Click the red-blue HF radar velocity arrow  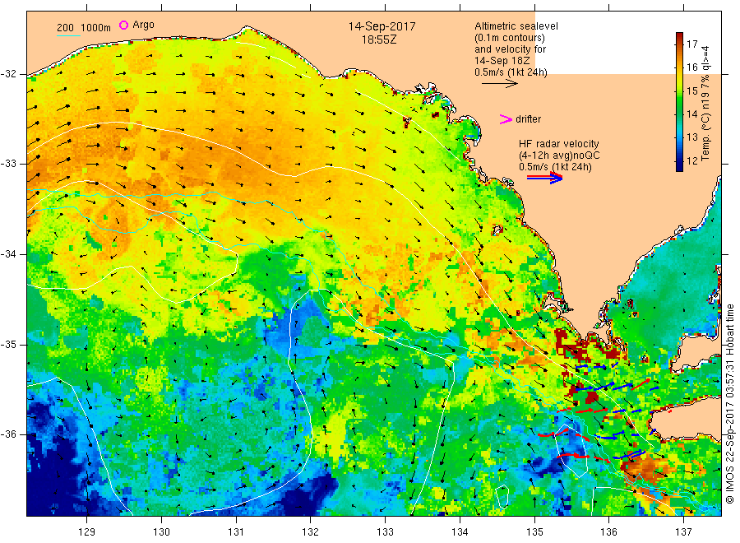click(x=544, y=178)
